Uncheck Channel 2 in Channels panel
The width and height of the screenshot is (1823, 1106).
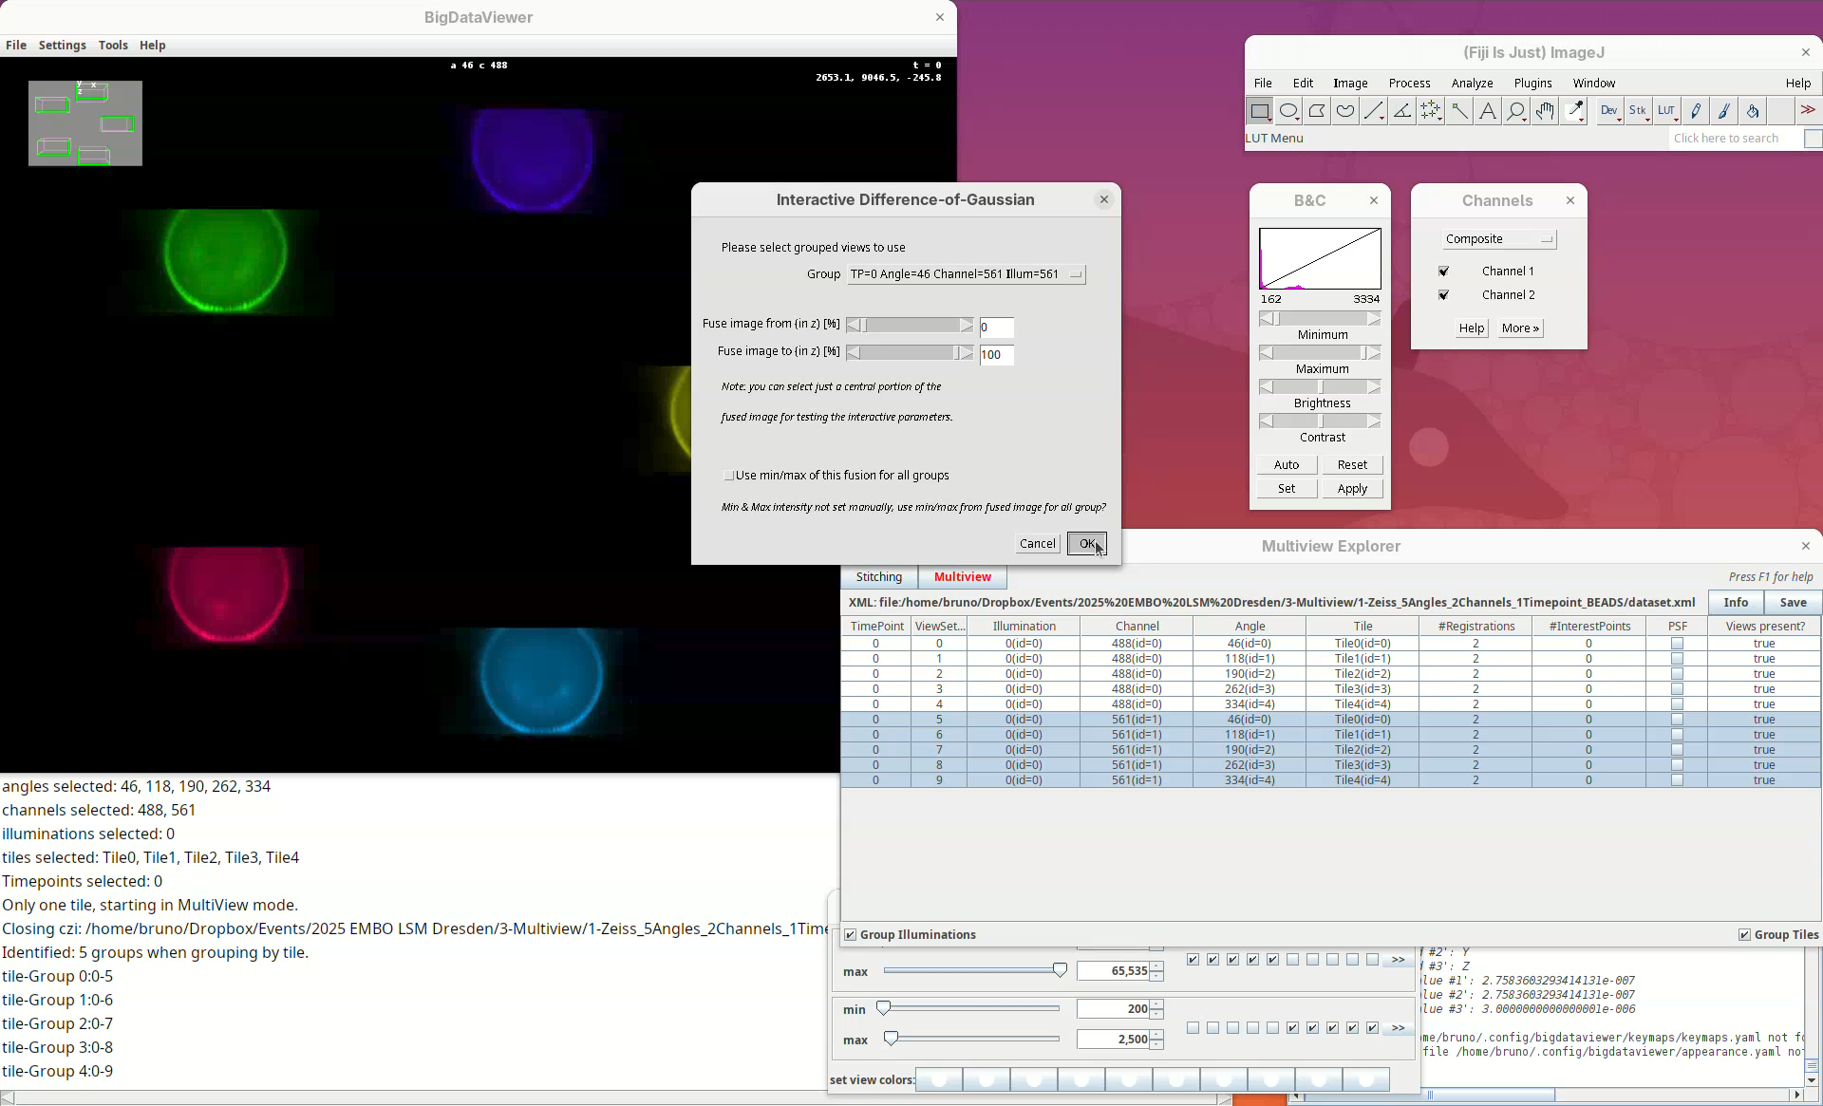point(1444,295)
